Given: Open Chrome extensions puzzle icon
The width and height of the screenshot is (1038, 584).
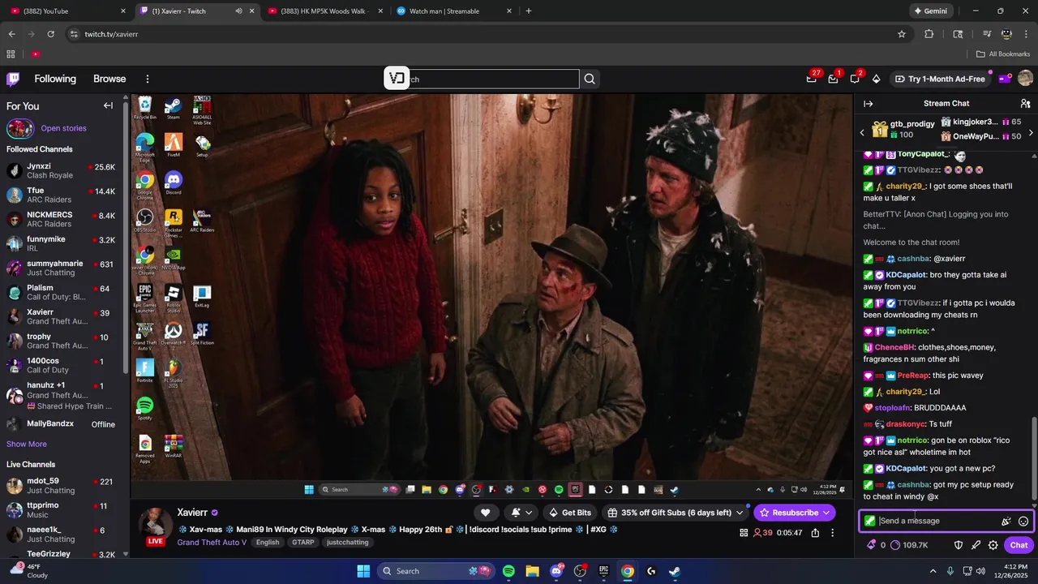Looking at the screenshot, I should click(929, 34).
